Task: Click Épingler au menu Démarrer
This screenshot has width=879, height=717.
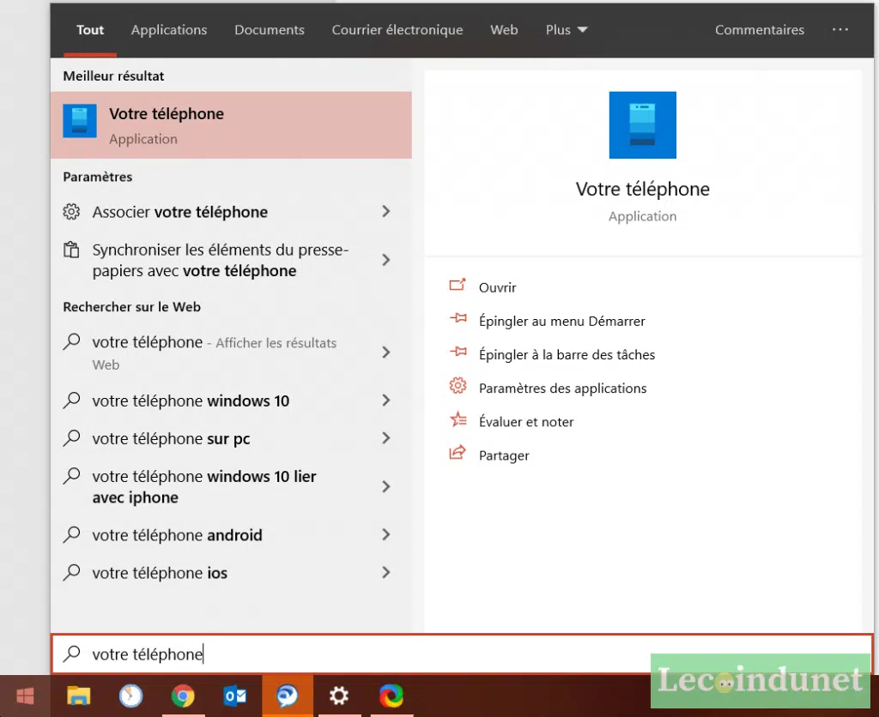Action: (561, 321)
